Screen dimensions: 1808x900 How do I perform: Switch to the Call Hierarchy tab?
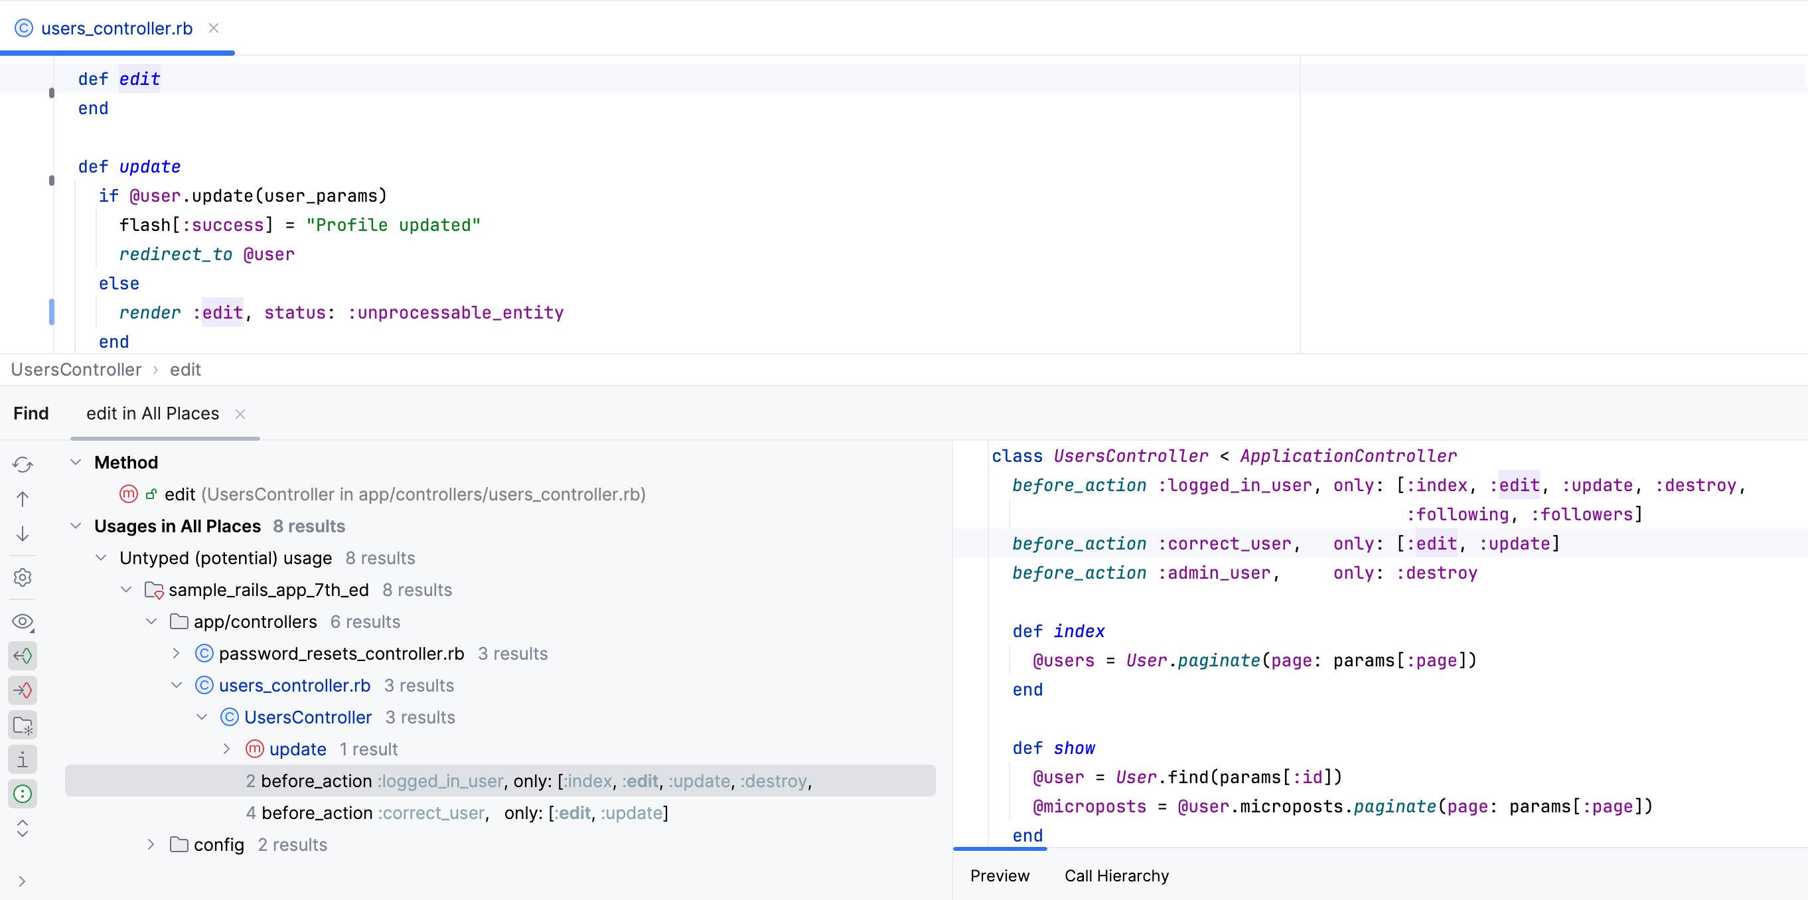click(x=1116, y=875)
